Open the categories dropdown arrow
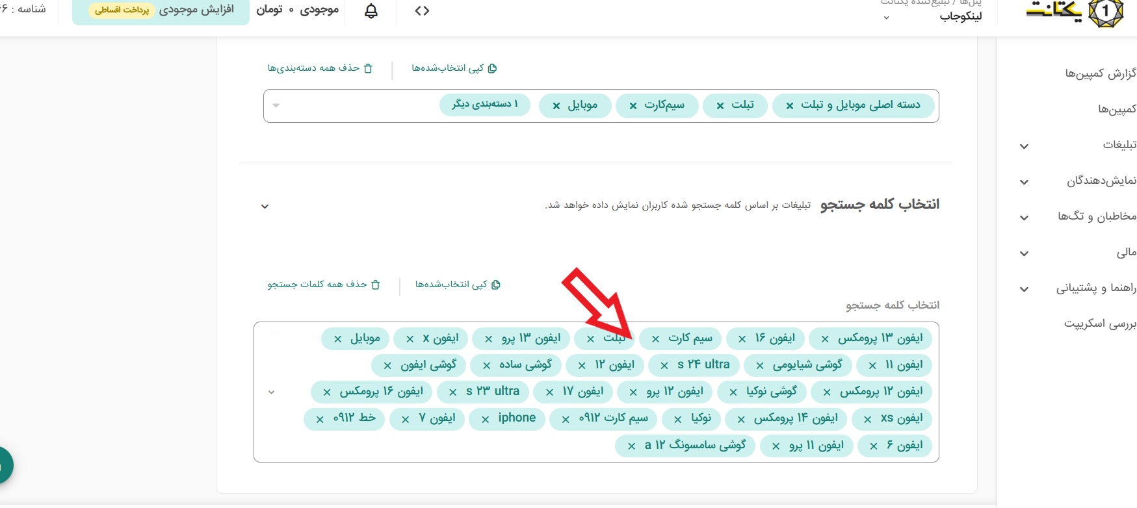This screenshot has width=1137, height=508. 276,105
